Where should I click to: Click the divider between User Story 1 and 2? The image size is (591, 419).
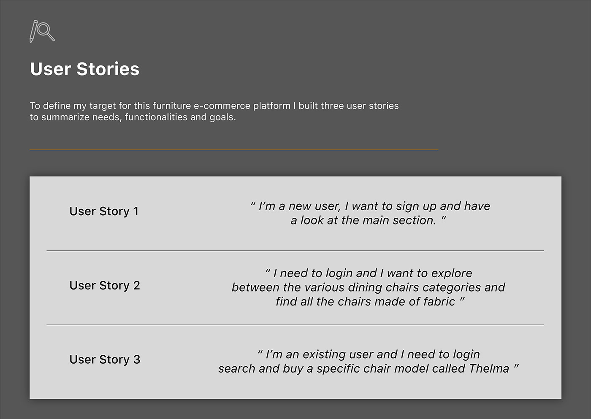[295, 251]
